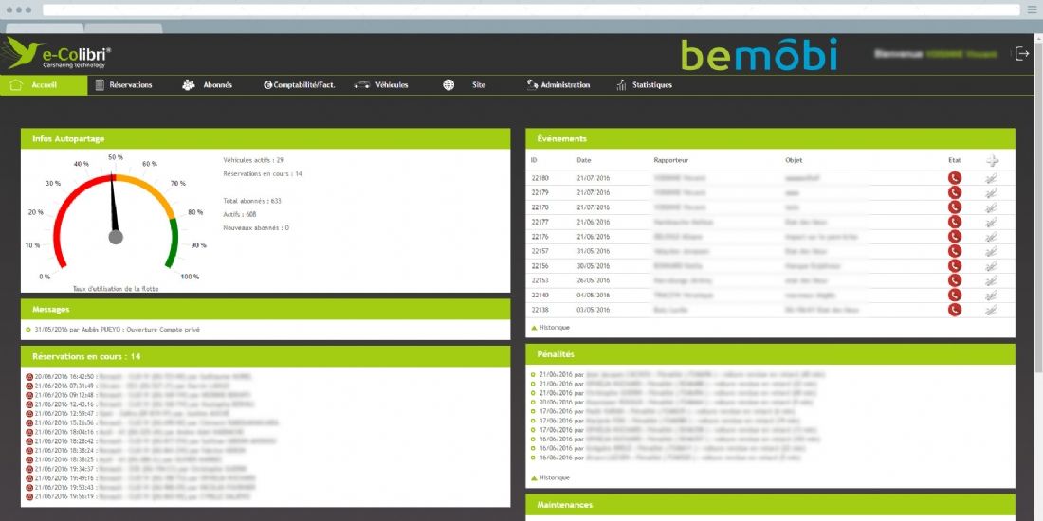Open the Véhicules menu
The height and width of the screenshot is (521, 1043).
381,85
